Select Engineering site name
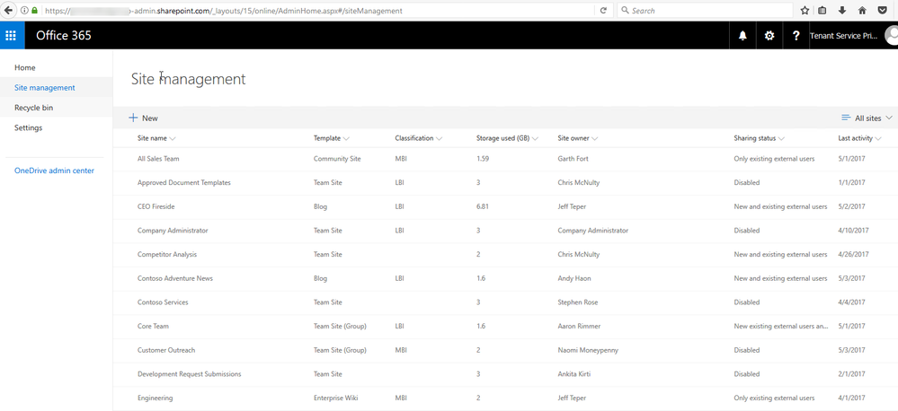Image resolution: width=898 pixels, height=411 pixels. [x=156, y=398]
